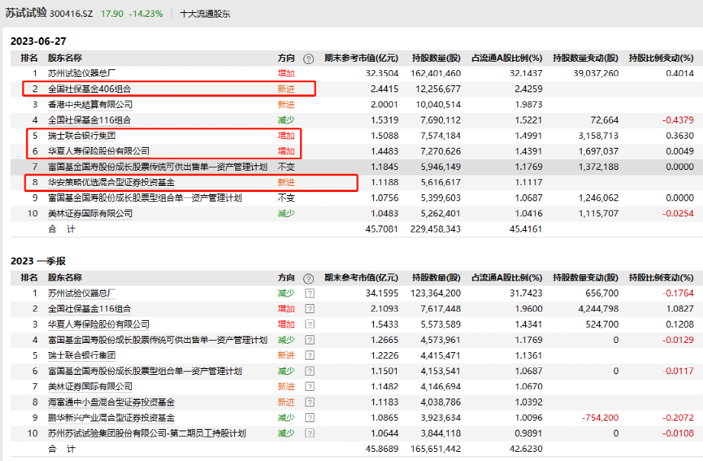Image resolution: width=703 pixels, height=461 pixels.
Task: Click question icon in 鹏华新兴产业混合型证券投资基金 row
Action: [309, 418]
